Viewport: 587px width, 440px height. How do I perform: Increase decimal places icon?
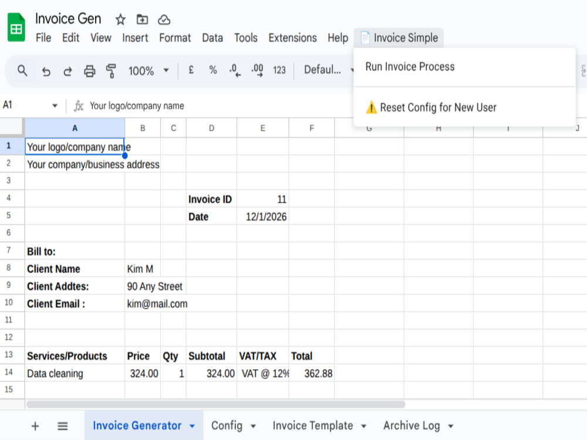tap(257, 70)
